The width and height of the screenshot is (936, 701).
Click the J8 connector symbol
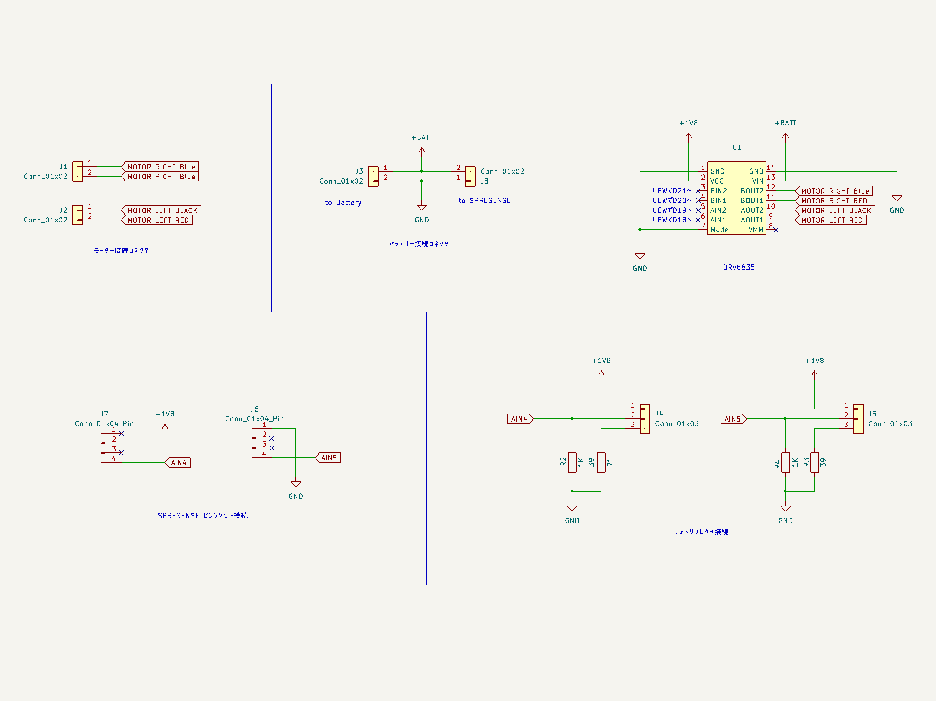(x=470, y=176)
